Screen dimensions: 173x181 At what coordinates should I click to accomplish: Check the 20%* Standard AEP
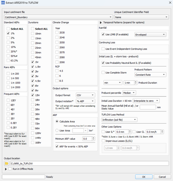pos(8,51)
